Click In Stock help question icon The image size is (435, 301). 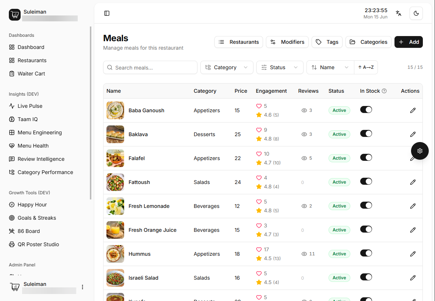point(384,91)
